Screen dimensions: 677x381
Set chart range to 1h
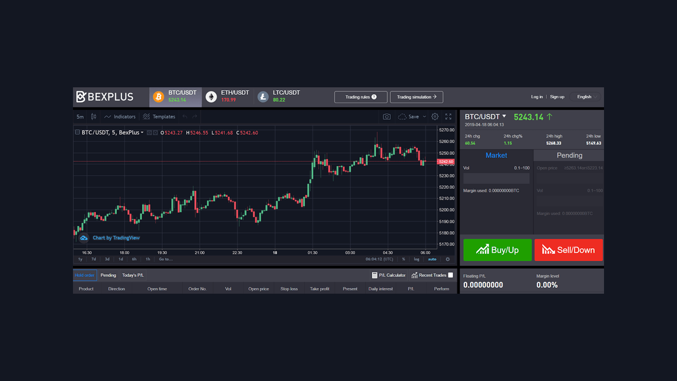(148, 259)
